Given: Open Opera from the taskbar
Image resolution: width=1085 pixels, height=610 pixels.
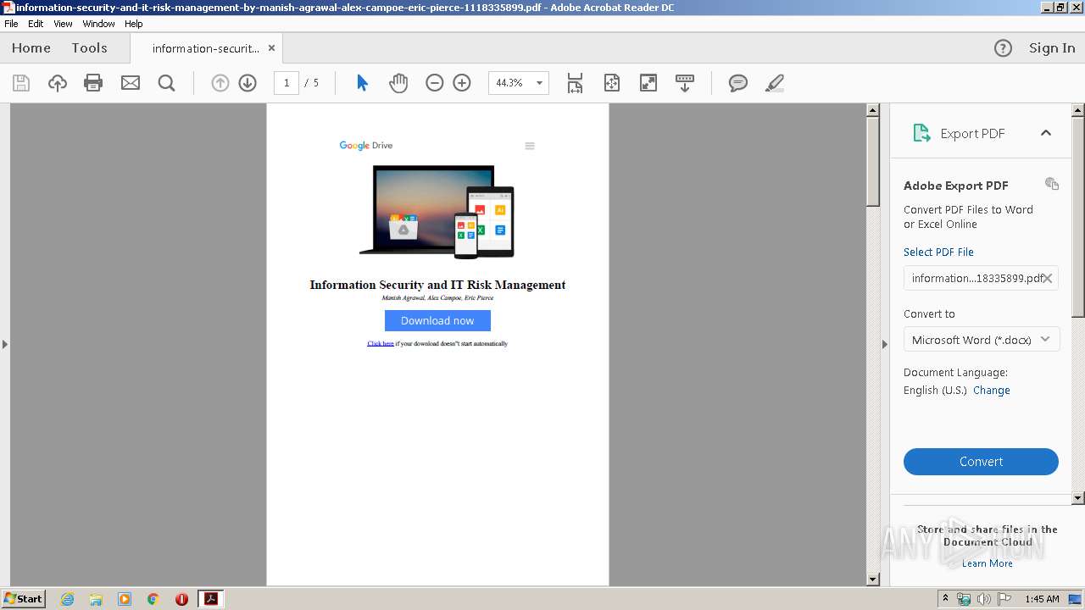Looking at the screenshot, I should point(181,599).
